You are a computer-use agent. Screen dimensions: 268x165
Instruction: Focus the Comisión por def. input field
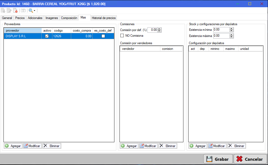coord(153,30)
